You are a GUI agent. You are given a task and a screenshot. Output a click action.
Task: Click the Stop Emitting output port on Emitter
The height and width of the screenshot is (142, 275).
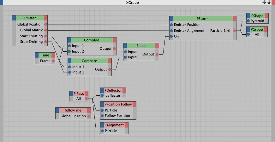tap(45, 42)
